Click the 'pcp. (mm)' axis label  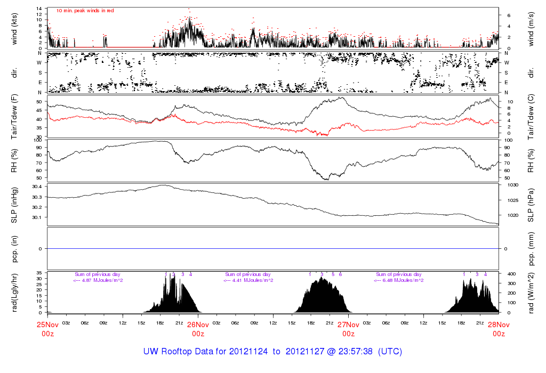(x=531, y=249)
